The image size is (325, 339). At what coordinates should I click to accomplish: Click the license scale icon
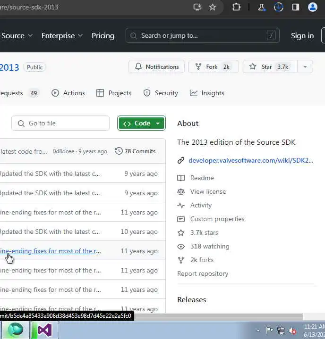(x=181, y=191)
